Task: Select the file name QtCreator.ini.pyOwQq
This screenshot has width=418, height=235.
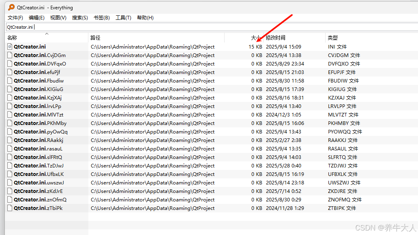Action: [41, 132]
